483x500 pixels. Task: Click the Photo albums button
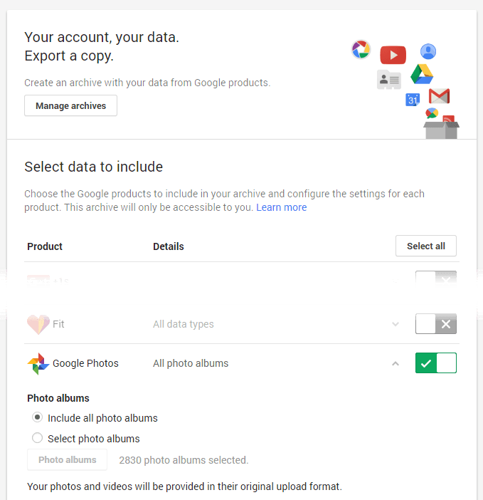[x=67, y=459]
